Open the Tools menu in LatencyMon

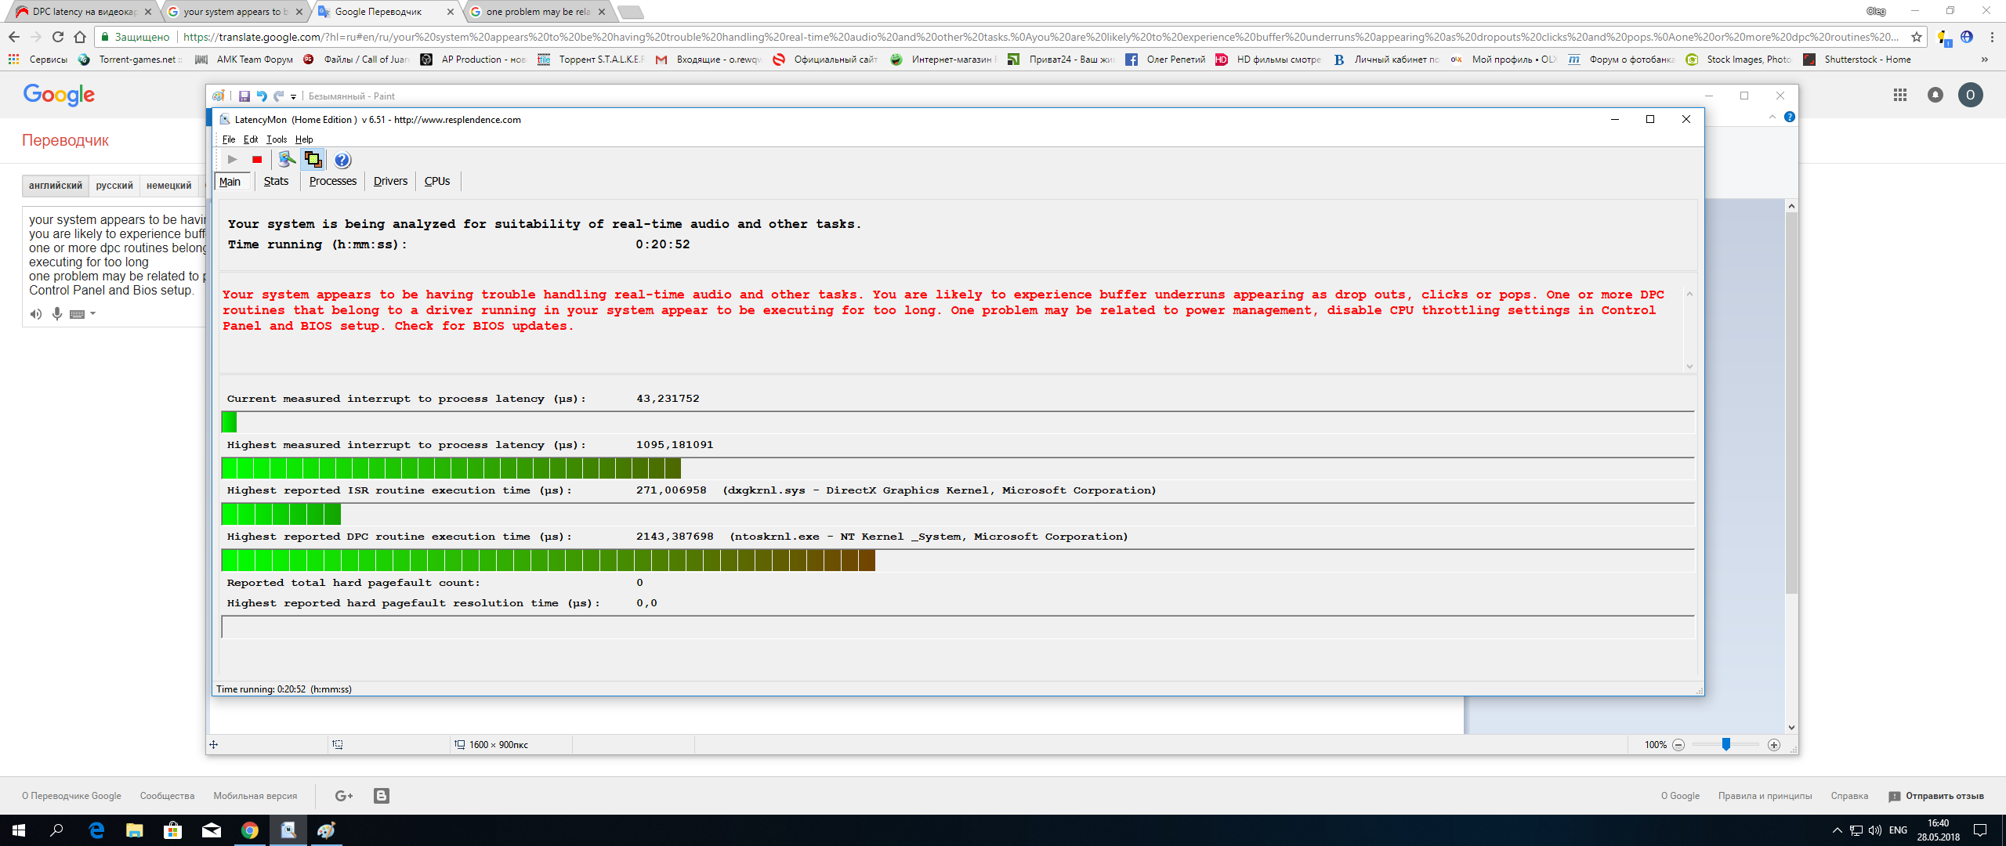pyautogui.click(x=277, y=139)
